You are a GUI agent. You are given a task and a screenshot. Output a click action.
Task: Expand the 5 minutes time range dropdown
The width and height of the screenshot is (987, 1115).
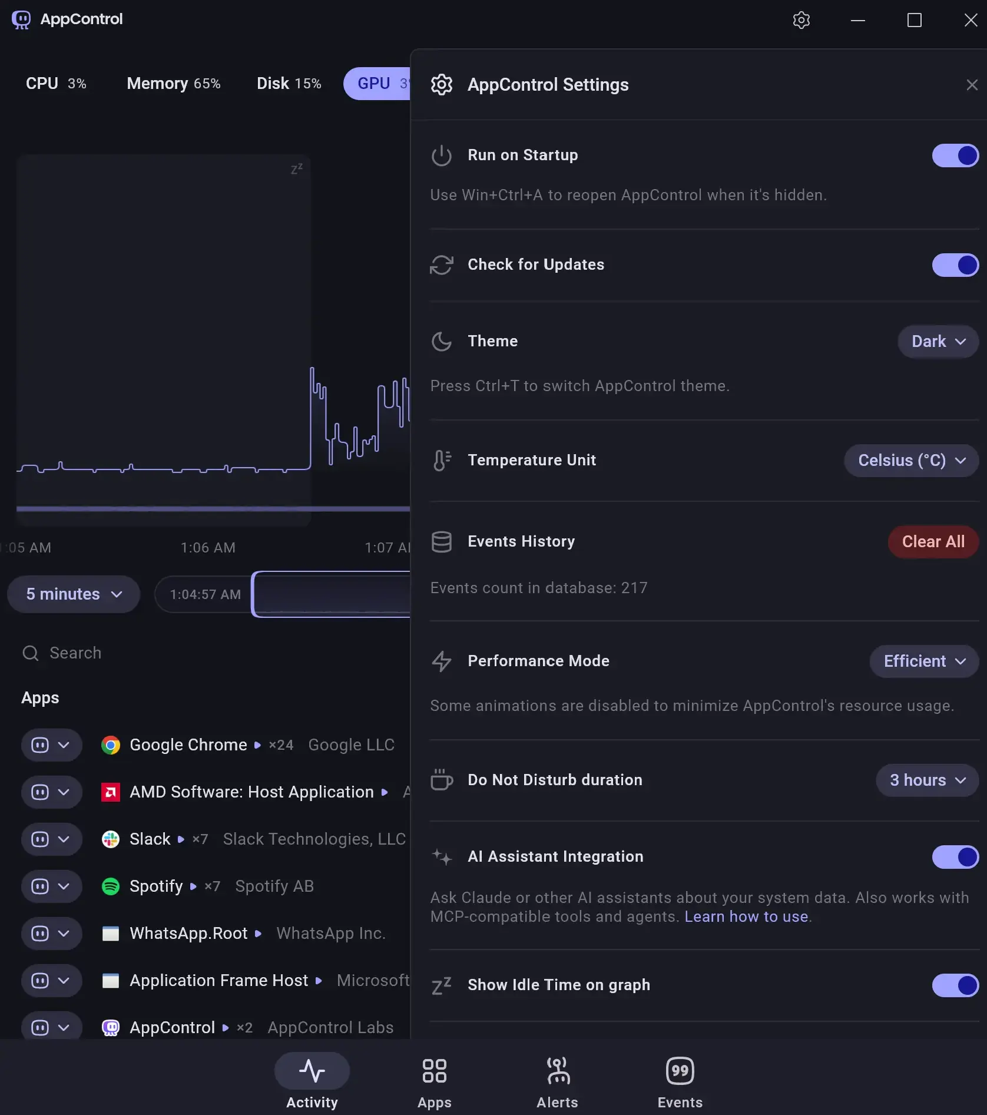click(74, 594)
